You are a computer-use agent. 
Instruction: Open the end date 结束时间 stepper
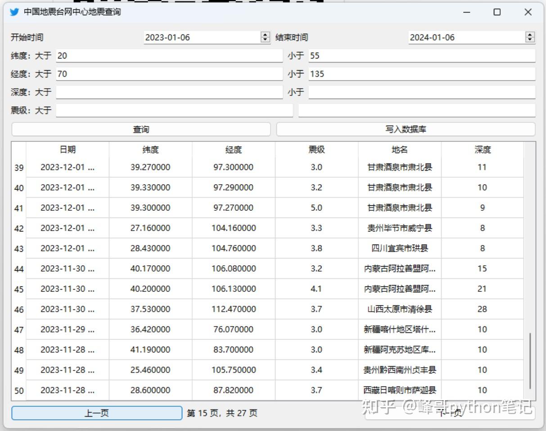tap(530, 37)
